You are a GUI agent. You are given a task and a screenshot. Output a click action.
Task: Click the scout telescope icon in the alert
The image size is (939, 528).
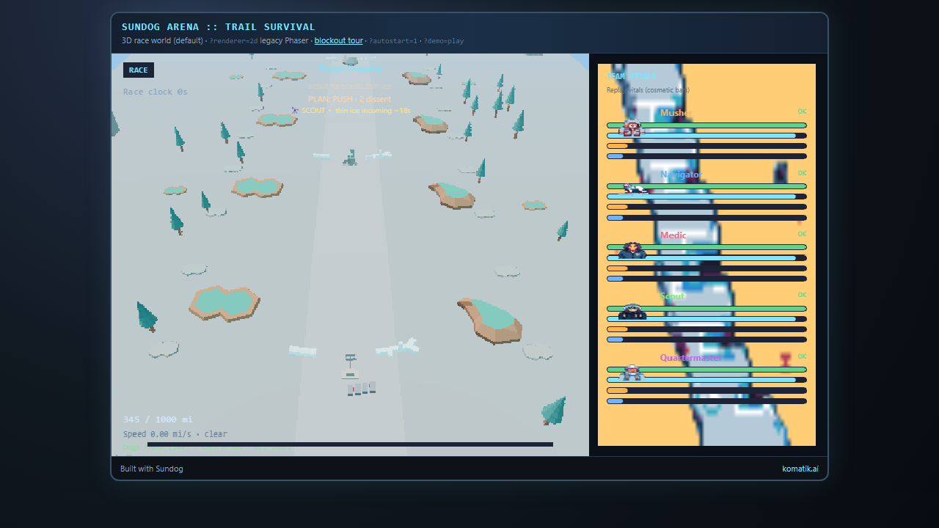point(295,110)
